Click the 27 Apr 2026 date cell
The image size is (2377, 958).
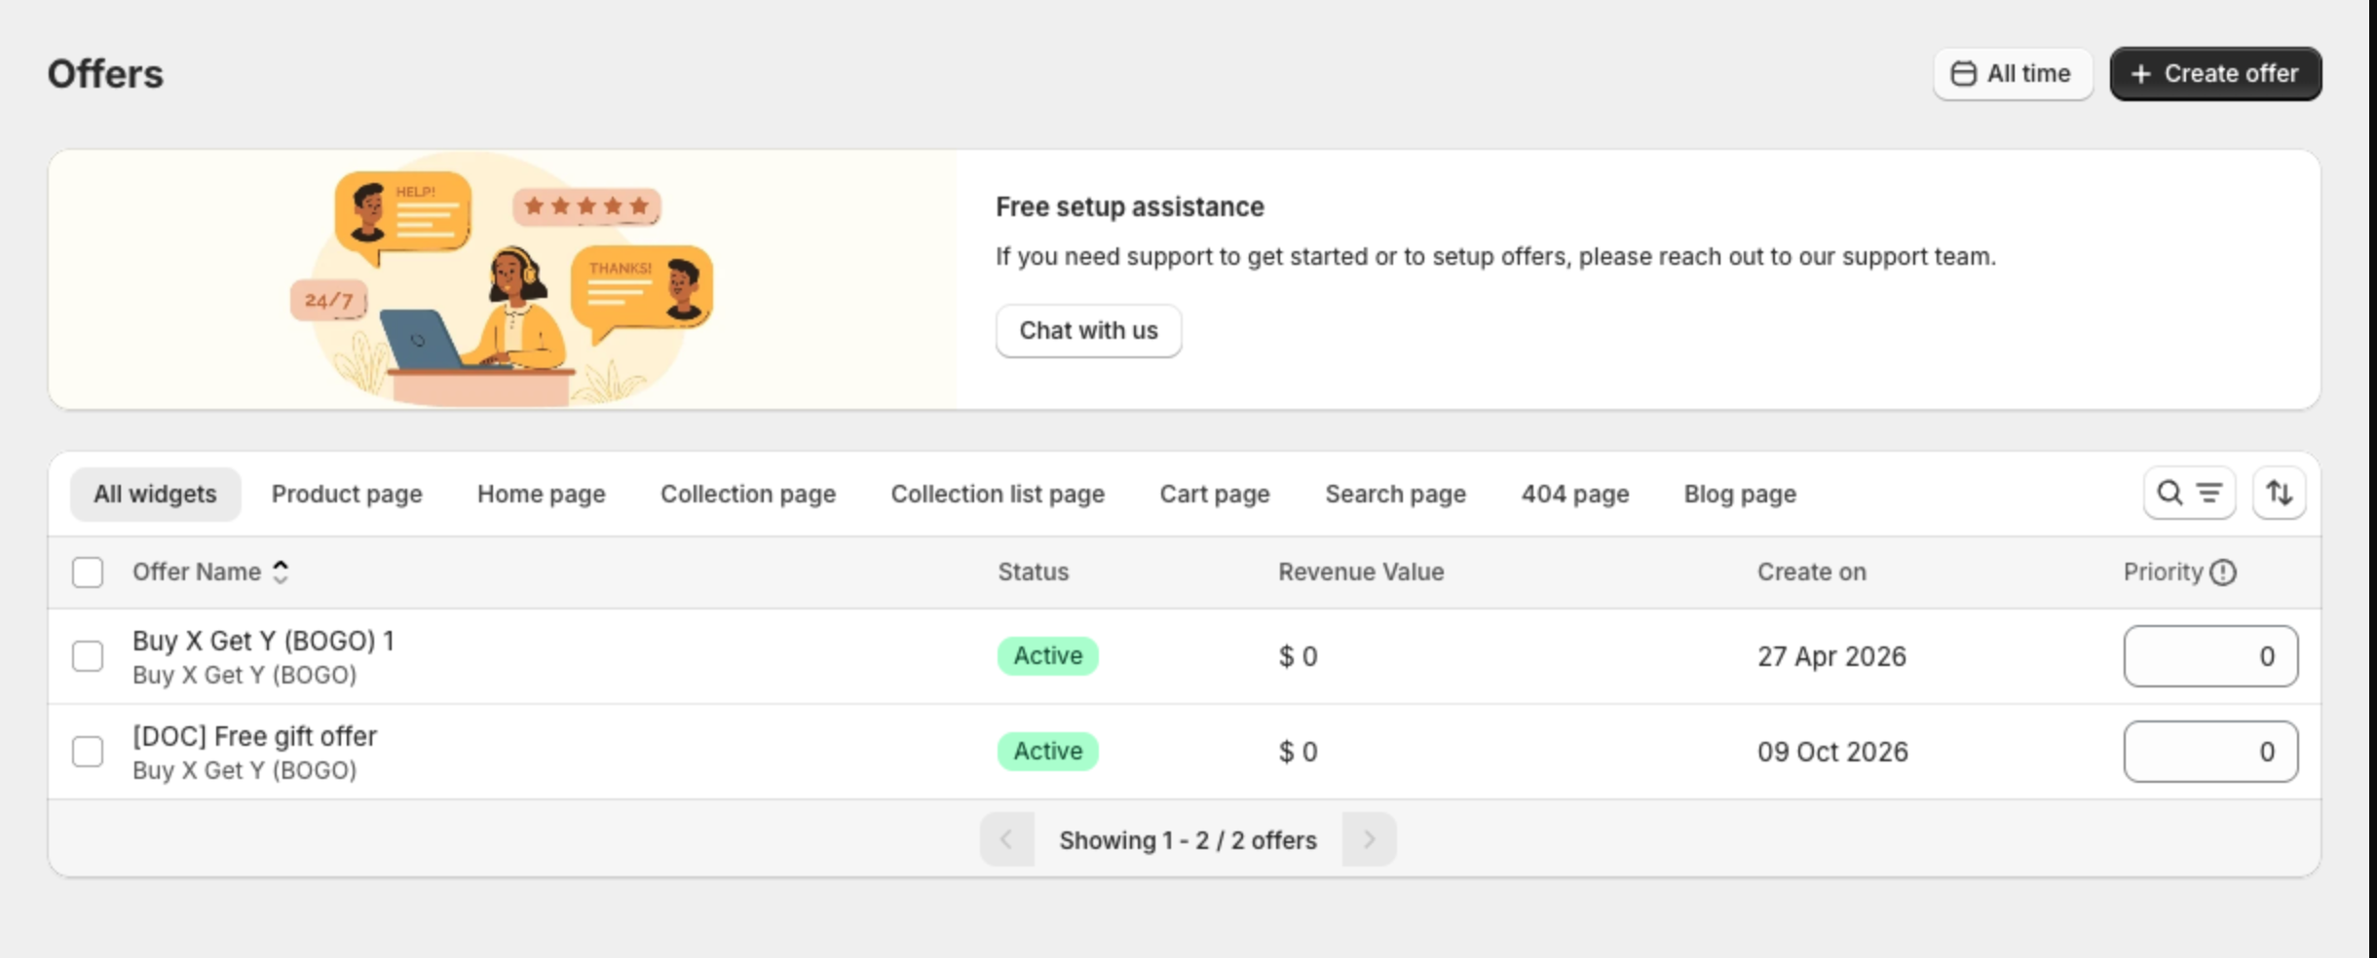pyautogui.click(x=1831, y=656)
